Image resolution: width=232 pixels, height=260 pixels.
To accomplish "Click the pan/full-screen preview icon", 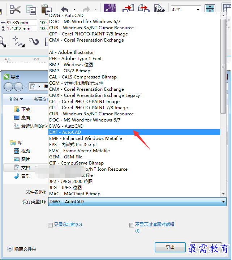I will tap(210, 8).
